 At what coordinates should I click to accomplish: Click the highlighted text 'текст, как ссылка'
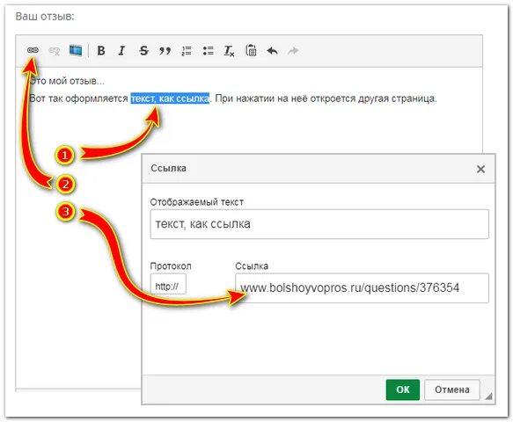pyautogui.click(x=170, y=98)
